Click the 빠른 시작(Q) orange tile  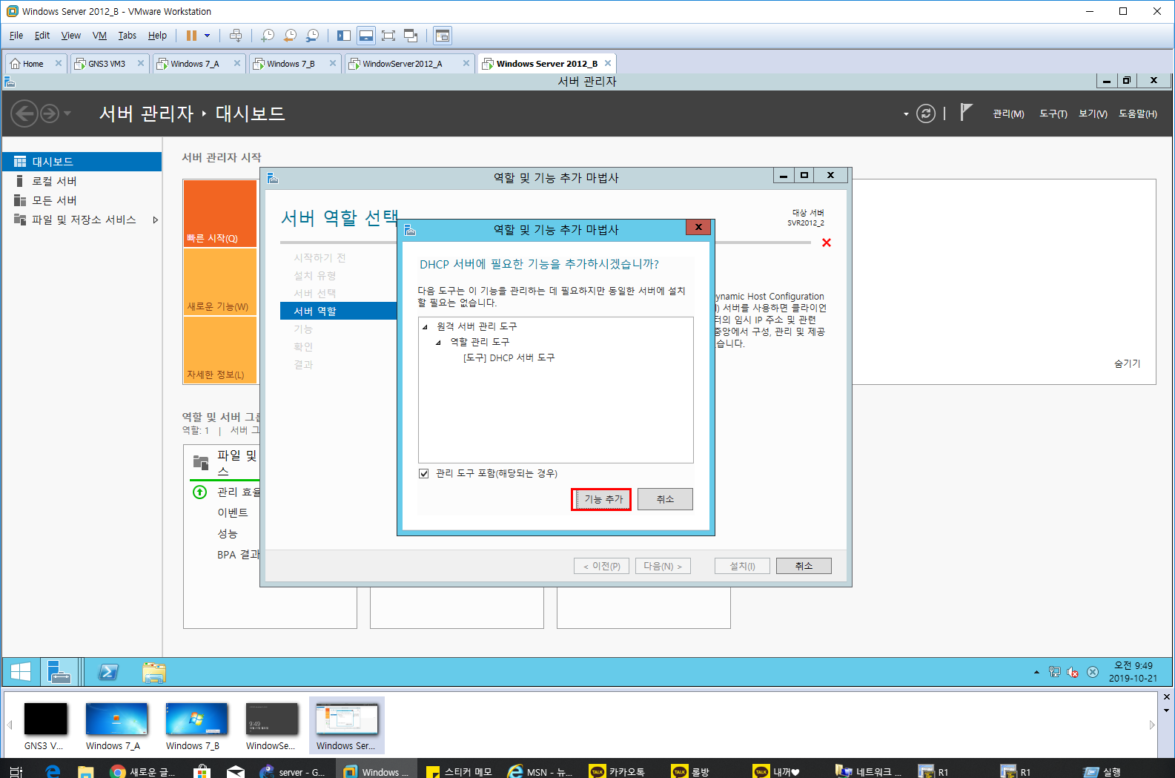coord(220,213)
